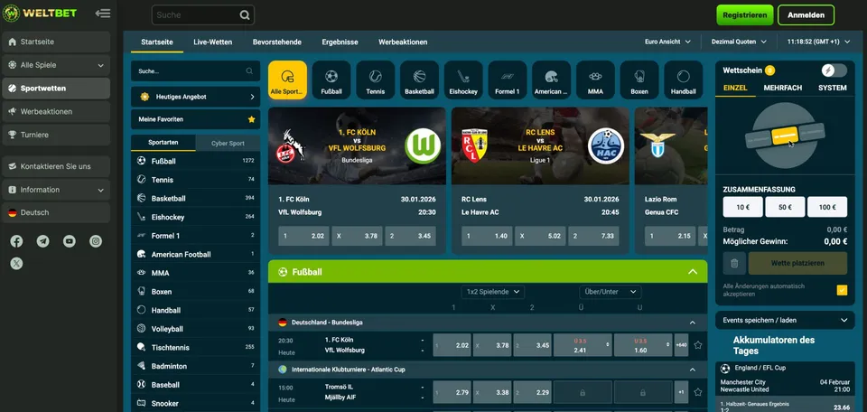Image resolution: width=867 pixels, height=412 pixels.
Task: Select Handball category tile
Action: tap(683, 80)
